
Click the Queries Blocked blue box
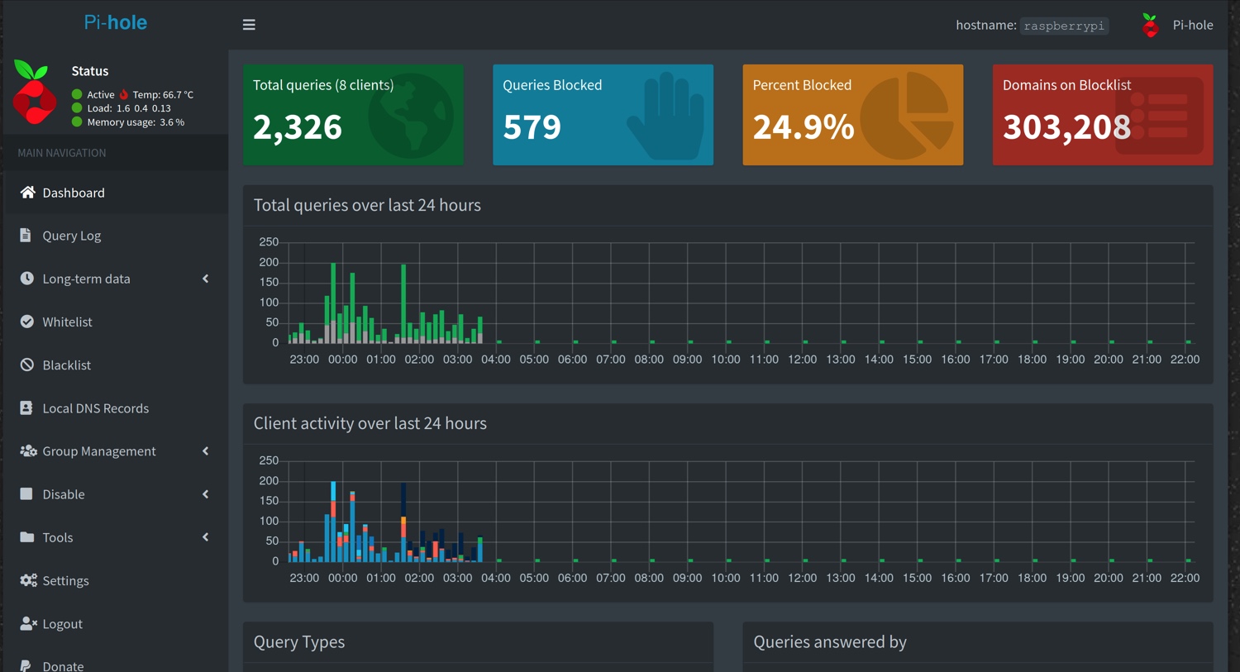603,115
